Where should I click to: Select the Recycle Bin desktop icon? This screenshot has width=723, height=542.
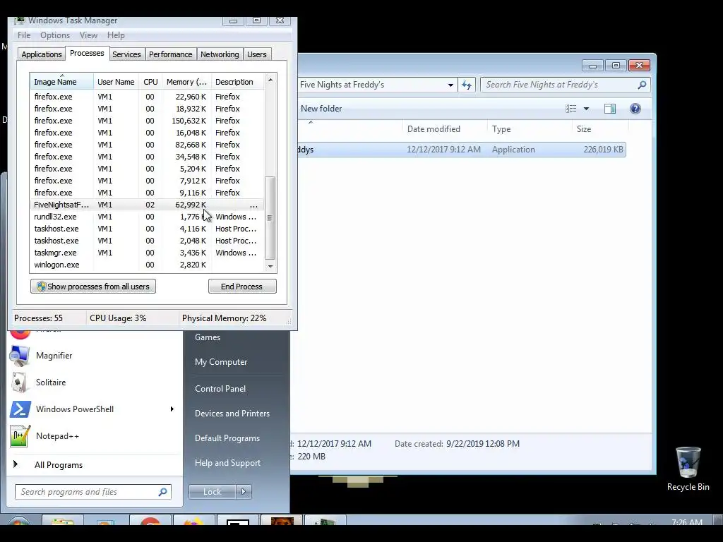[688, 469]
